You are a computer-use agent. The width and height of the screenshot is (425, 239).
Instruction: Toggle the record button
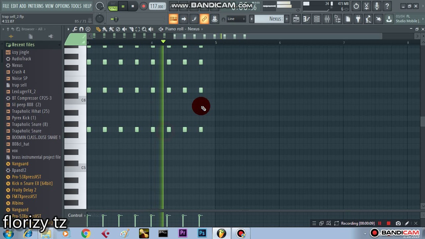tap(143, 6)
